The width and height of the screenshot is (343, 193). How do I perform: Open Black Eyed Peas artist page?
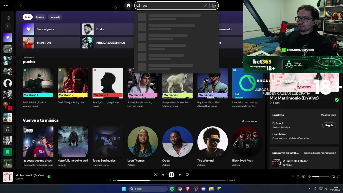click(248, 142)
